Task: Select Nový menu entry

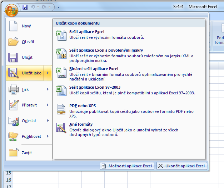Action: point(29,26)
